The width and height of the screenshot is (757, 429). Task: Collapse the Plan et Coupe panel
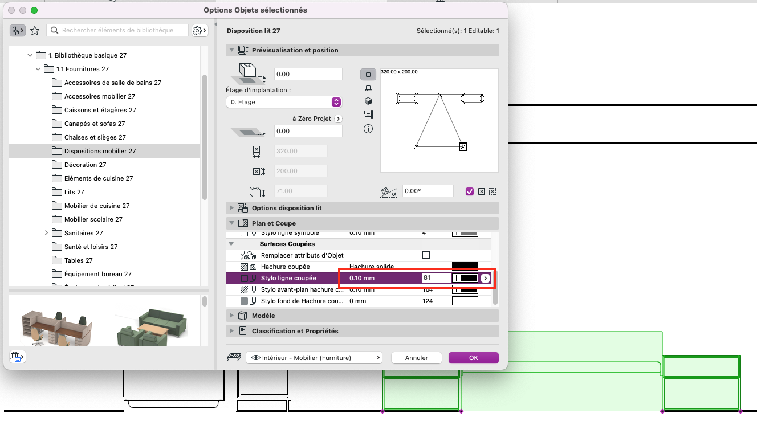click(x=231, y=223)
